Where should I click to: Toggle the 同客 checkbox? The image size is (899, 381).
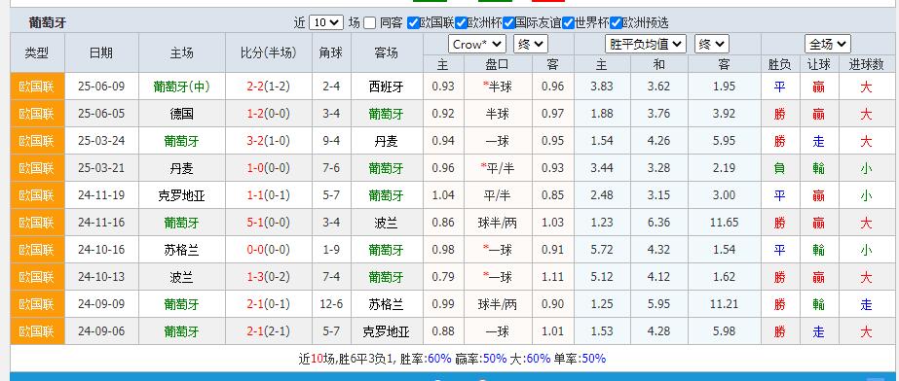coord(370,23)
